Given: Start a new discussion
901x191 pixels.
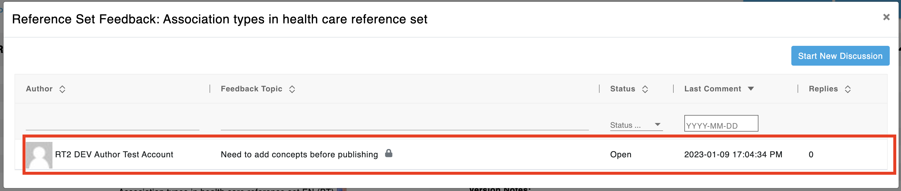Looking at the screenshot, I should click(840, 56).
